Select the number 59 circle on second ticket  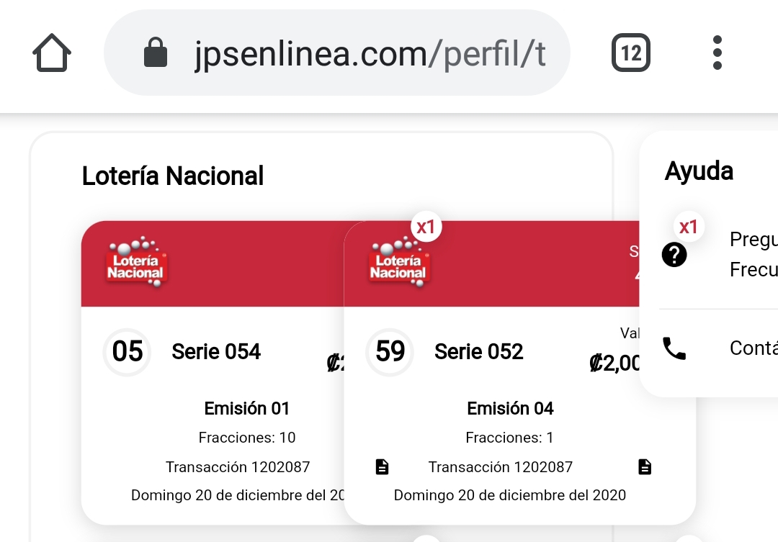[390, 352]
